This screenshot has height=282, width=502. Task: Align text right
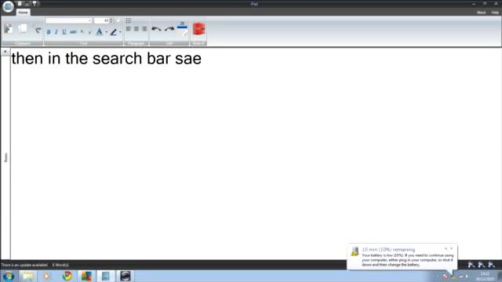144,29
